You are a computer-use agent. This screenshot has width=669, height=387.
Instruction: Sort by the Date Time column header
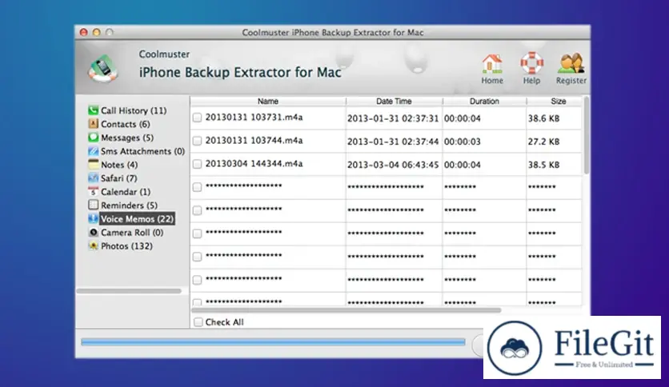[394, 102]
